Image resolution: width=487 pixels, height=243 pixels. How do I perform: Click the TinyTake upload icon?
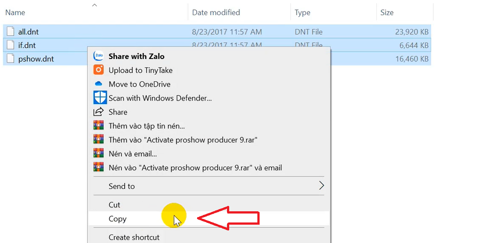click(98, 70)
